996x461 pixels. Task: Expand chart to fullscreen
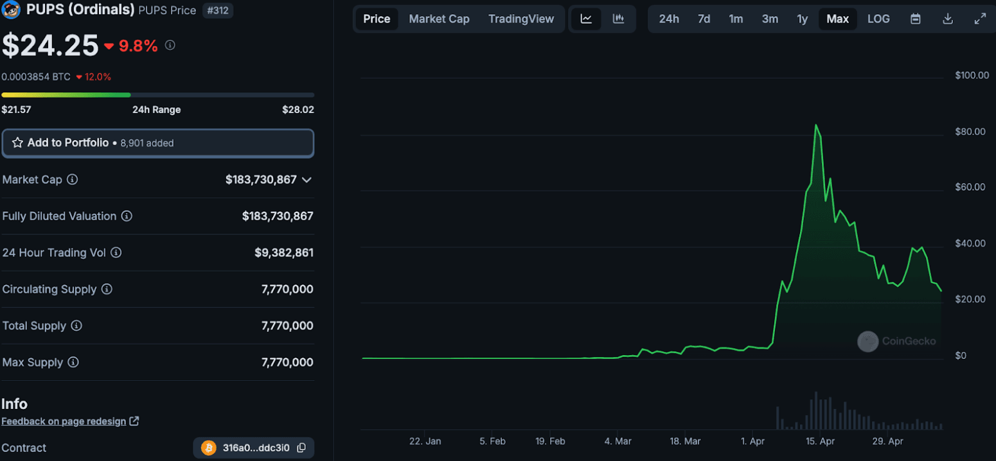click(980, 19)
